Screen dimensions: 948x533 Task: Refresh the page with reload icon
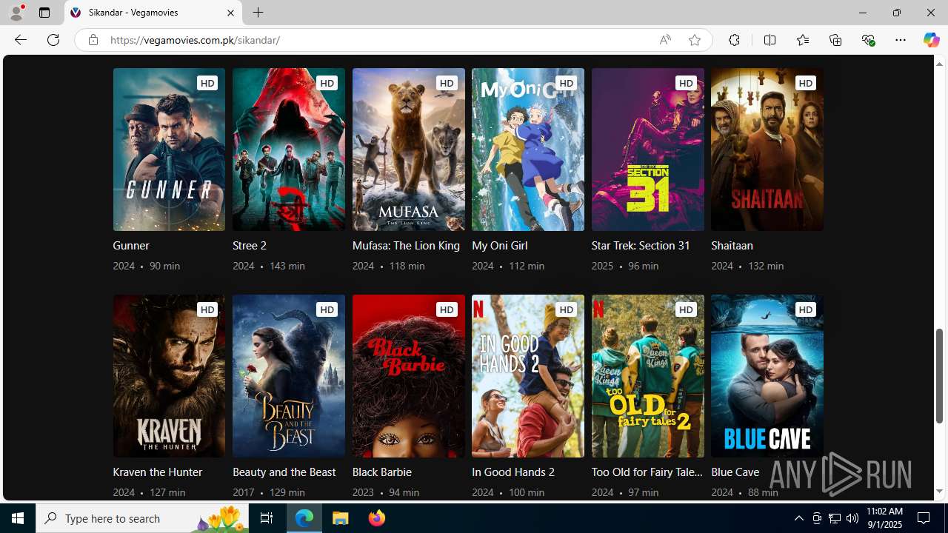point(53,40)
